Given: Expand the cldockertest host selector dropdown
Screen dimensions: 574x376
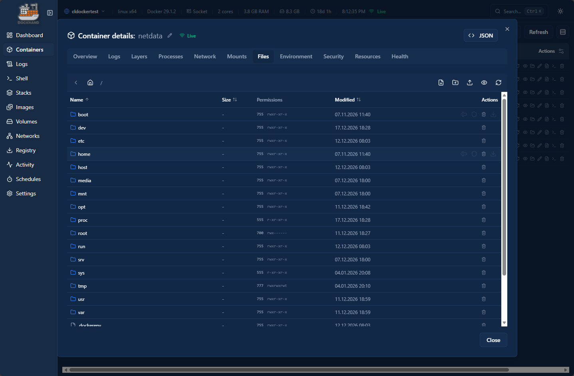Looking at the screenshot, I should coord(85,12).
